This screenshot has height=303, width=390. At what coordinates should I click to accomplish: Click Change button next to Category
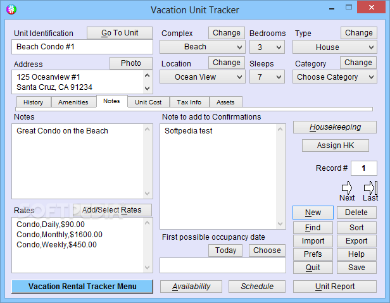pyautogui.click(x=358, y=63)
